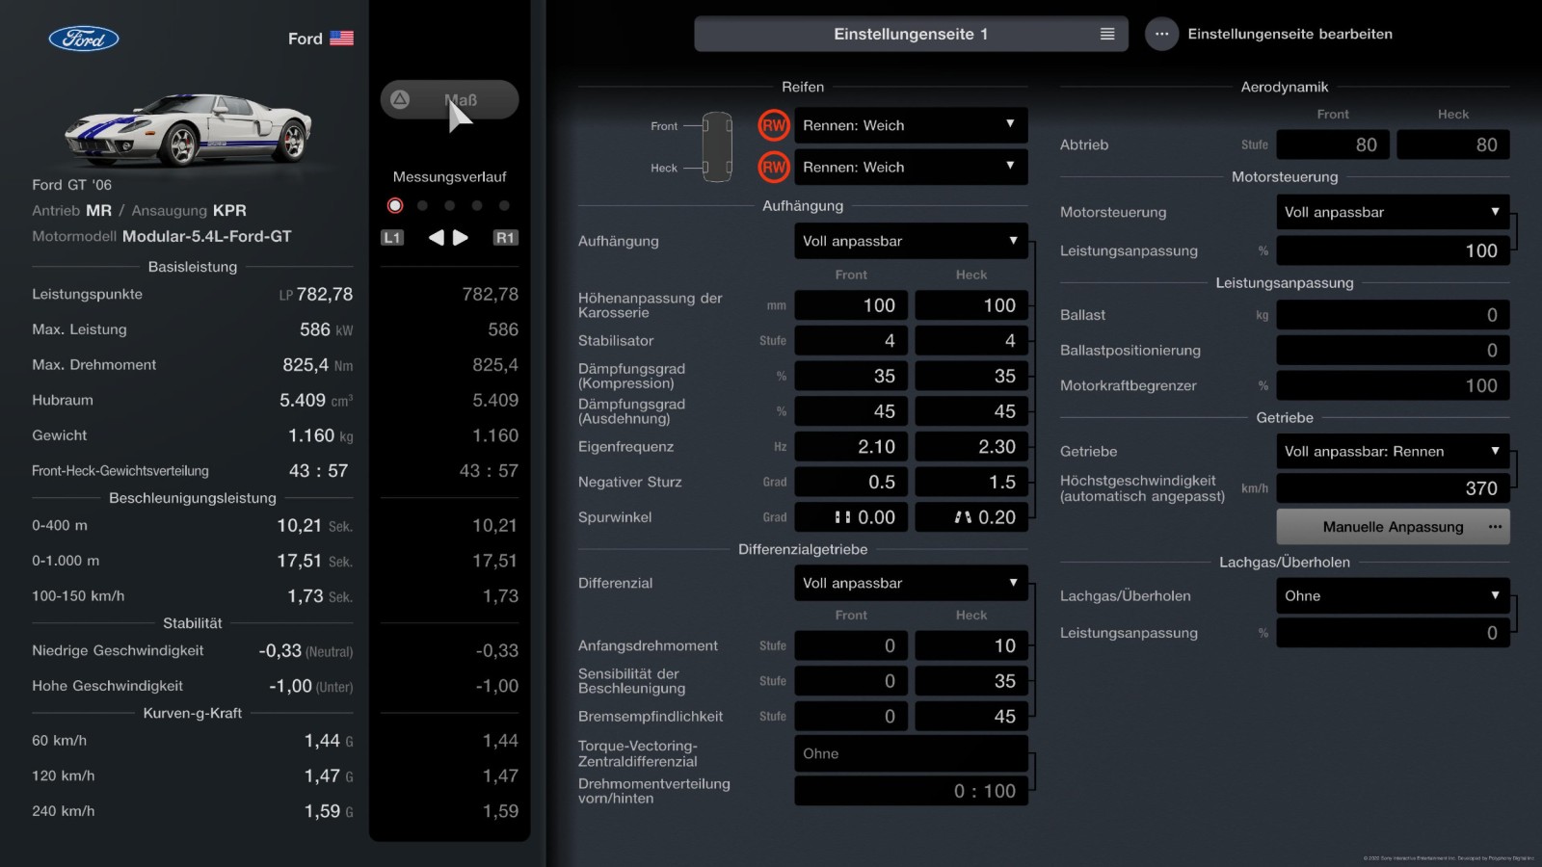This screenshot has height=867, width=1542.
Task: Click the three-dot Einstellungenseite bearbeiten icon
Action: tap(1161, 34)
